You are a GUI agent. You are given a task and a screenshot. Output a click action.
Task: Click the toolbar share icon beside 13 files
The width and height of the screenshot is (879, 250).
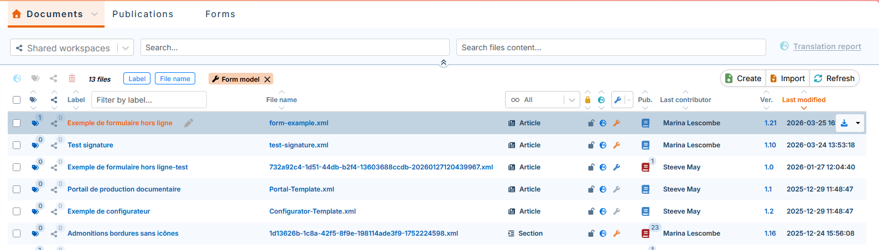click(x=53, y=78)
